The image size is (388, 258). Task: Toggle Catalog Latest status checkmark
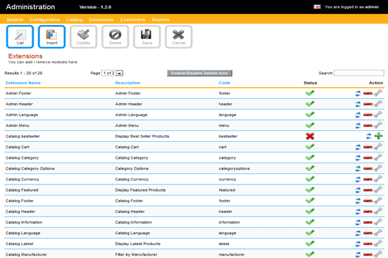pyautogui.click(x=310, y=244)
